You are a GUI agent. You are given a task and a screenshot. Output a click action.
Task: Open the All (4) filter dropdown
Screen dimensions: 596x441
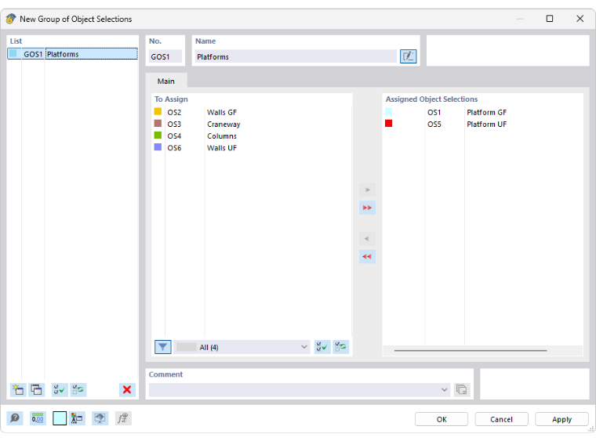click(242, 347)
